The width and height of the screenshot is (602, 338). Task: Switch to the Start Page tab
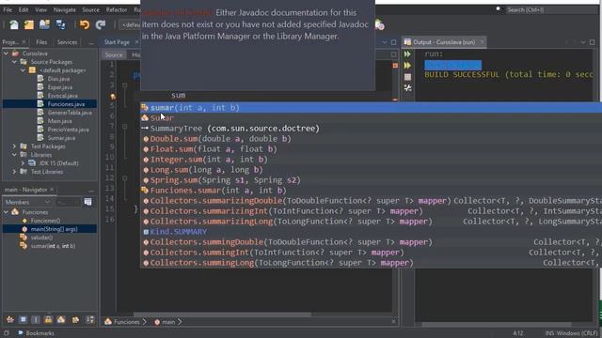pos(117,42)
